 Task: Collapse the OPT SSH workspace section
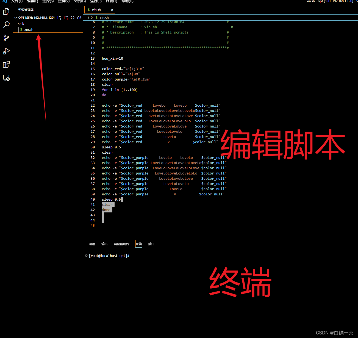pos(16,18)
